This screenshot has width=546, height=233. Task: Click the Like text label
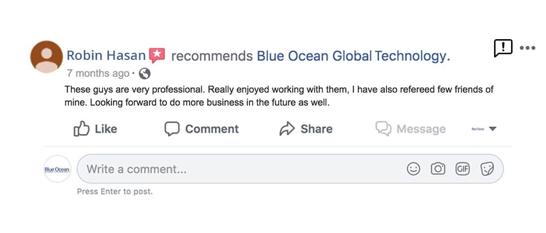[106, 129]
